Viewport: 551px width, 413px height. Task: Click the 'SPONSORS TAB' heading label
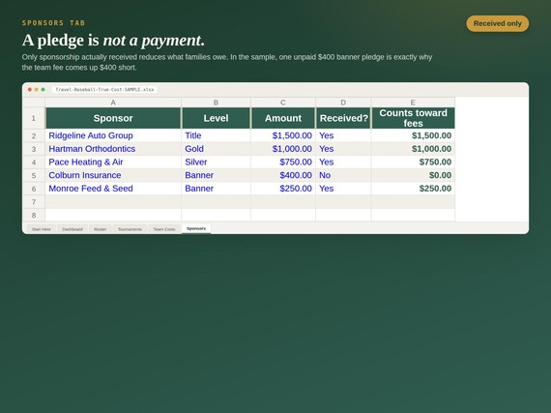coord(53,23)
